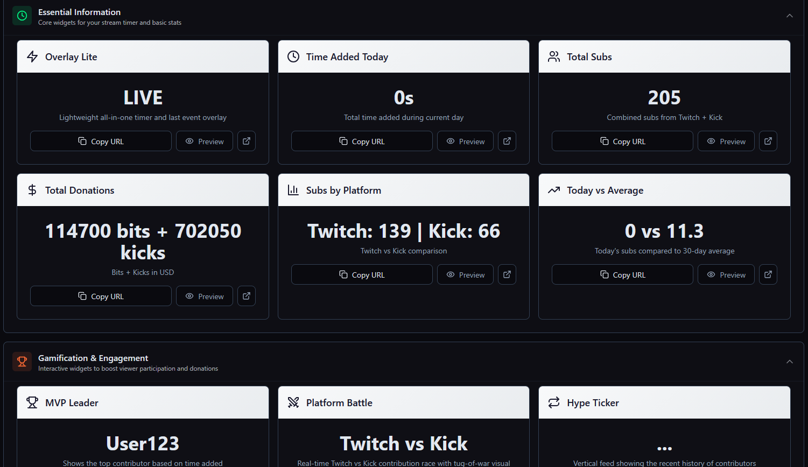Click the trophy icon on MVP Leader
Viewport: 808px width, 467px height.
[32, 402]
